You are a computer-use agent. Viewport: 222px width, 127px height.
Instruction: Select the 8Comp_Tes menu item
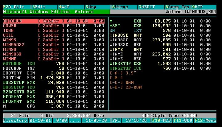click(177, 7)
